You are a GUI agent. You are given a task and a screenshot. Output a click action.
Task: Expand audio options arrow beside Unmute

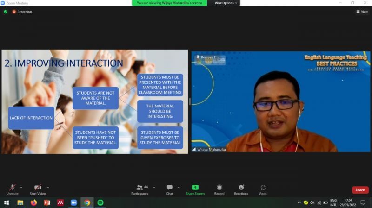pyautogui.click(x=21, y=188)
